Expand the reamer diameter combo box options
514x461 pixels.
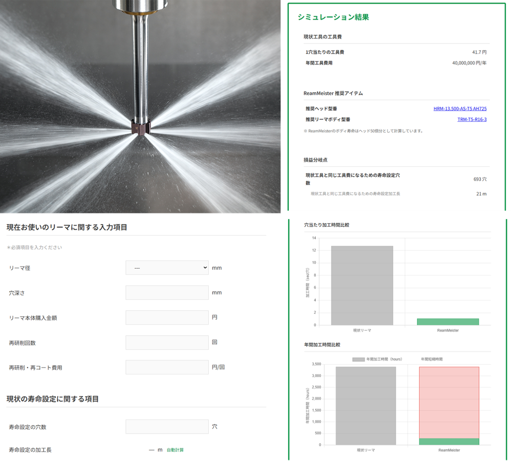pyautogui.click(x=166, y=267)
